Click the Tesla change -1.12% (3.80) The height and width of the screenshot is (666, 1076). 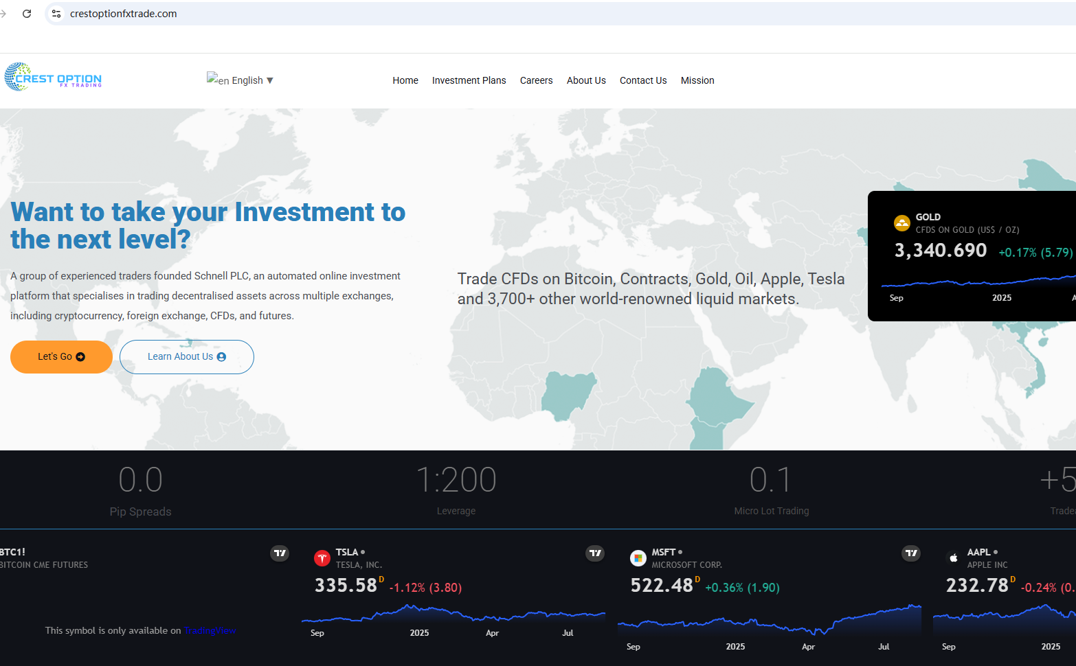pyautogui.click(x=425, y=588)
